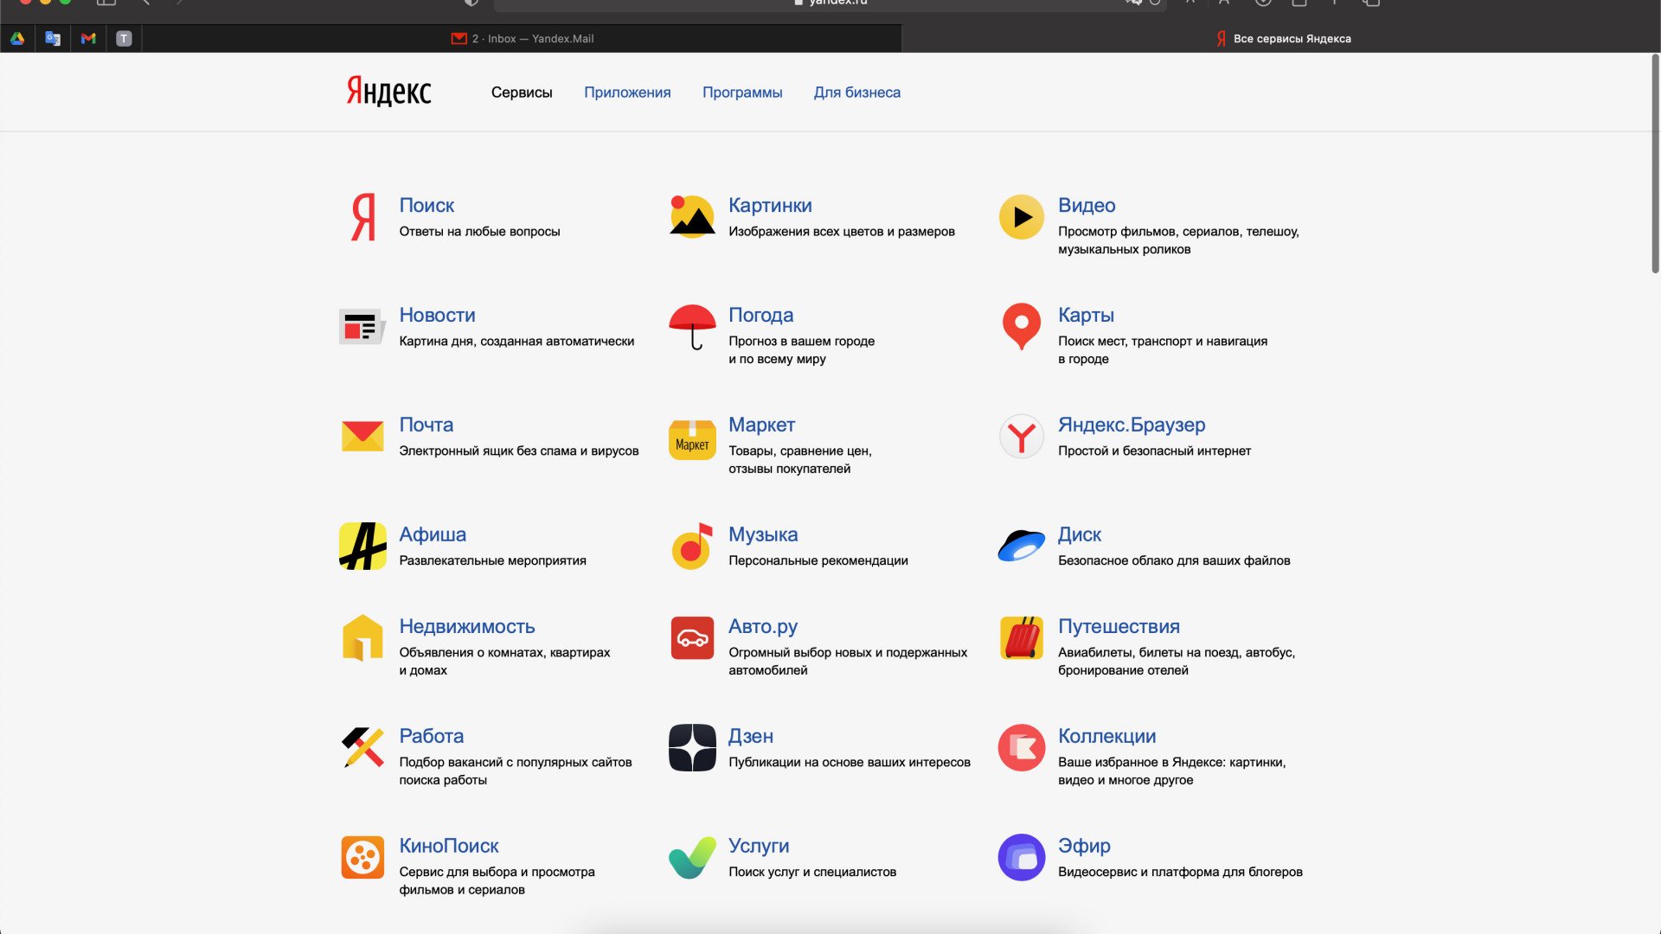Screen dimensions: 1661x934
Task: Open the yellow Market box icon
Action: point(692,438)
